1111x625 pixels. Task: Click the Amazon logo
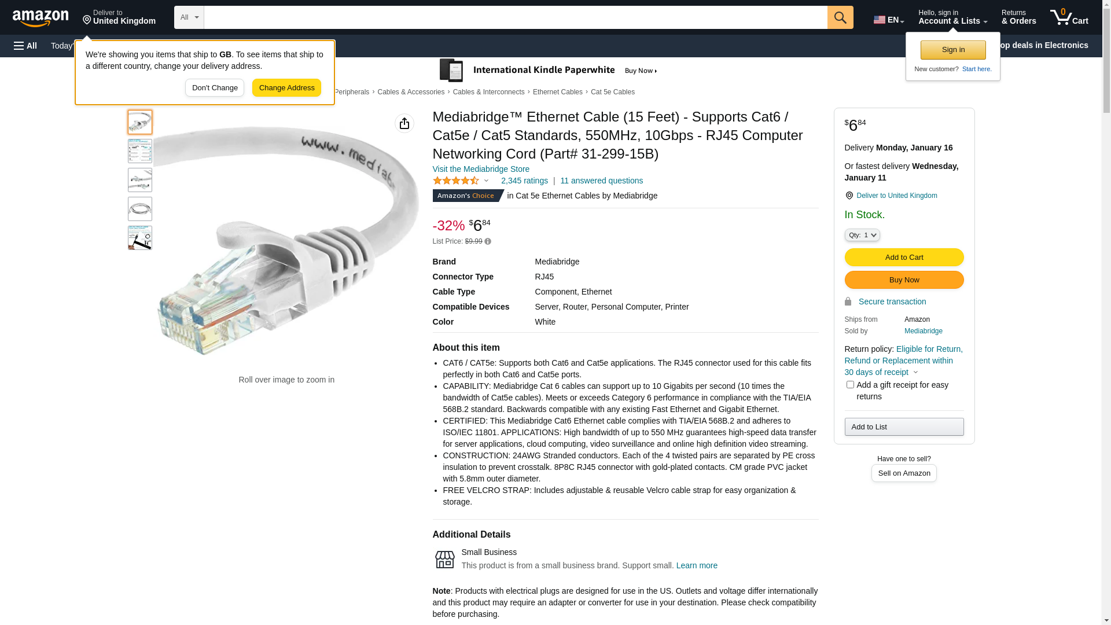click(x=41, y=18)
